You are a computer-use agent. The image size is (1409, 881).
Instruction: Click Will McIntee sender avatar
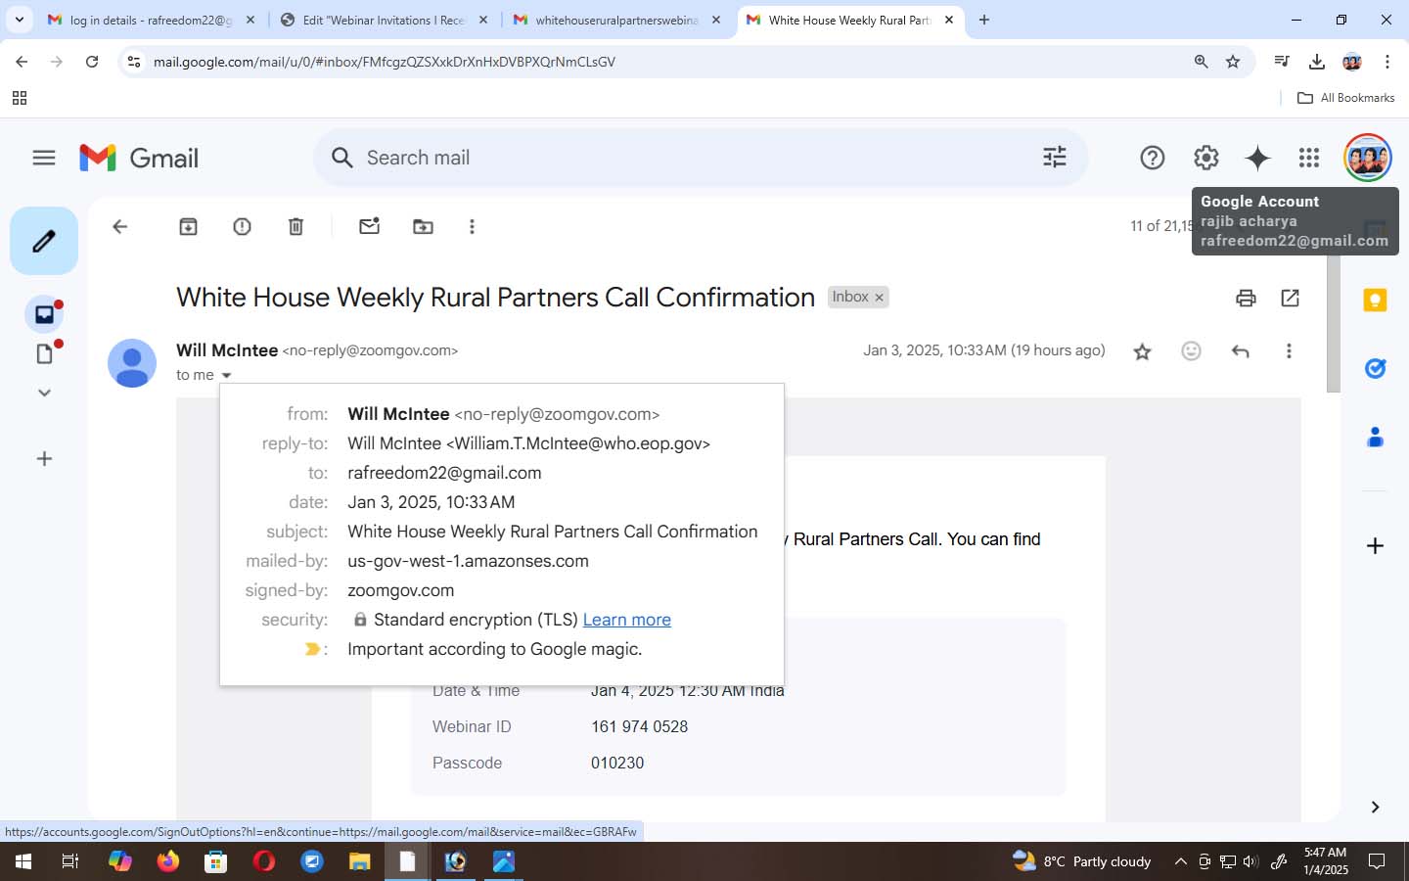point(132,363)
